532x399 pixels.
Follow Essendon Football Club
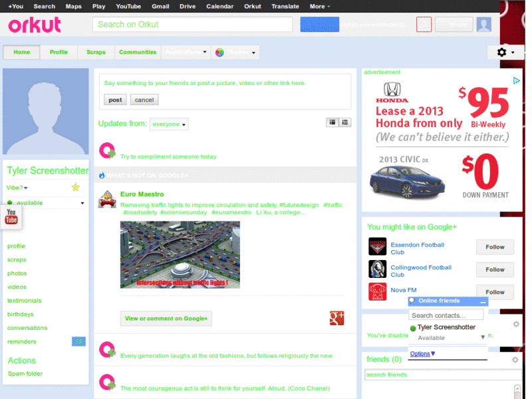tap(495, 247)
